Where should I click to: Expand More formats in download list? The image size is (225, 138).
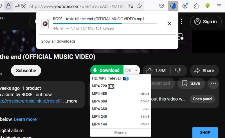click(120, 133)
